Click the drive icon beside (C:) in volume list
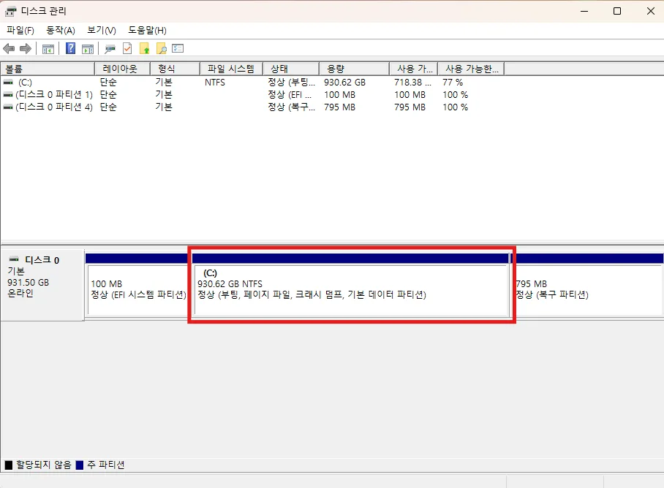This screenshot has width=664, height=488. pyautogui.click(x=8, y=82)
